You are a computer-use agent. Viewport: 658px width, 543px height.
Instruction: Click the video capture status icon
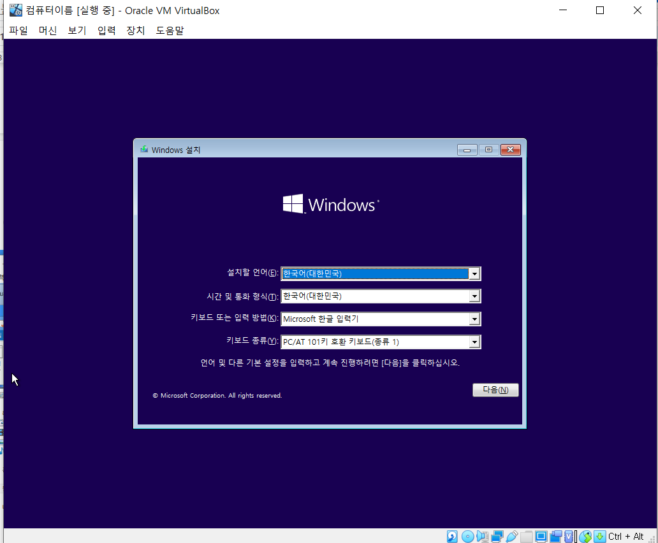coord(555,536)
